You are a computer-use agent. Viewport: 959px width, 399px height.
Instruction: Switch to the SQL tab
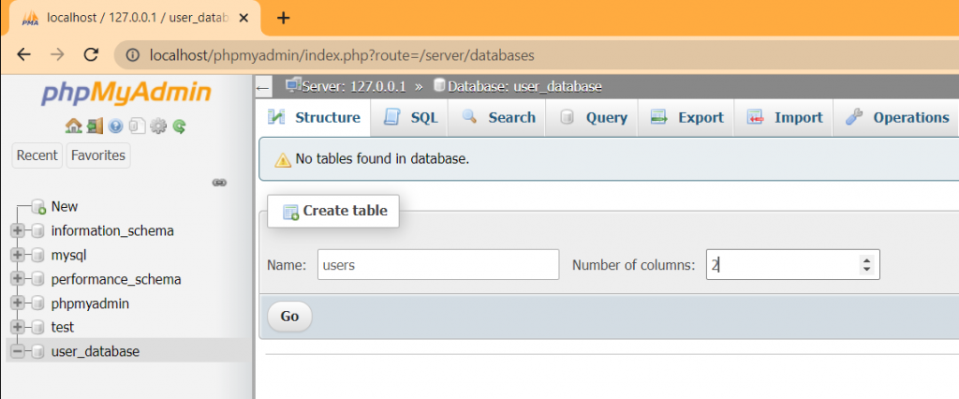(410, 117)
